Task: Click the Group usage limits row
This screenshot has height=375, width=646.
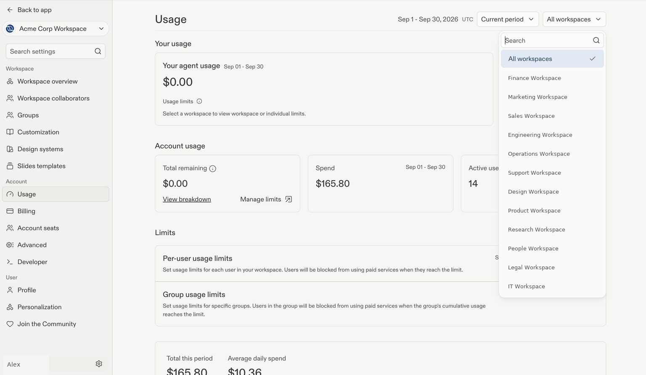Action: pos(327,304)
